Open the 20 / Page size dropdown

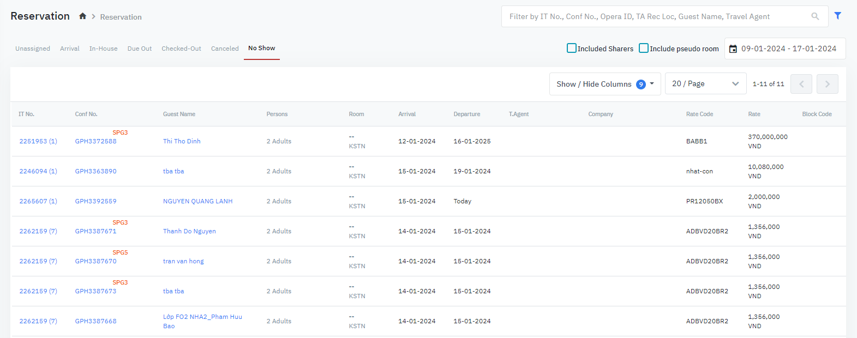(705, 84)
